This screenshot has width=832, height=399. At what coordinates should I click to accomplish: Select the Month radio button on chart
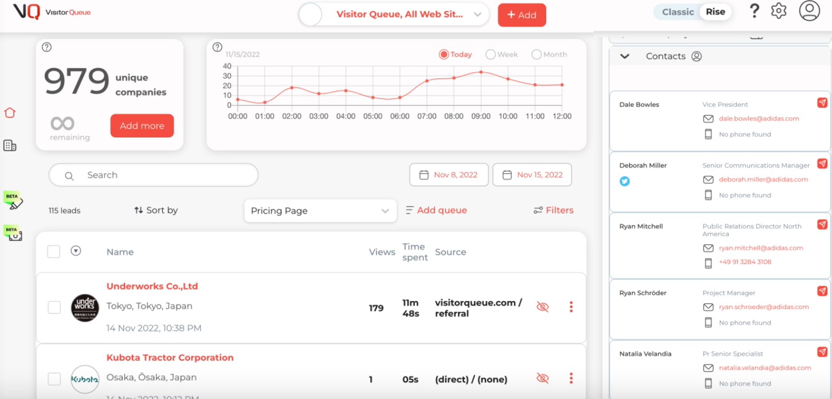pos(536,54)
